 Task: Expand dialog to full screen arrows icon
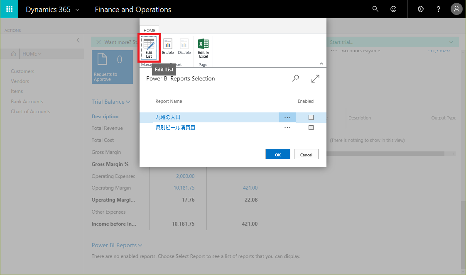(x=315, y=78)
